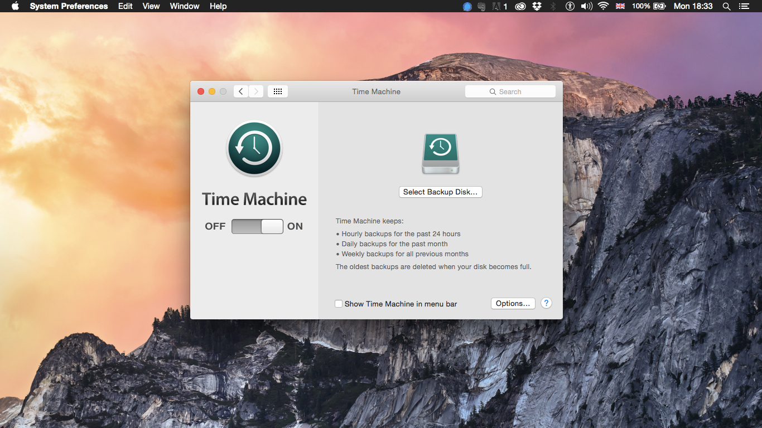Click the Time Machine window title
762x428 pixels.
(x=377, y=91)
